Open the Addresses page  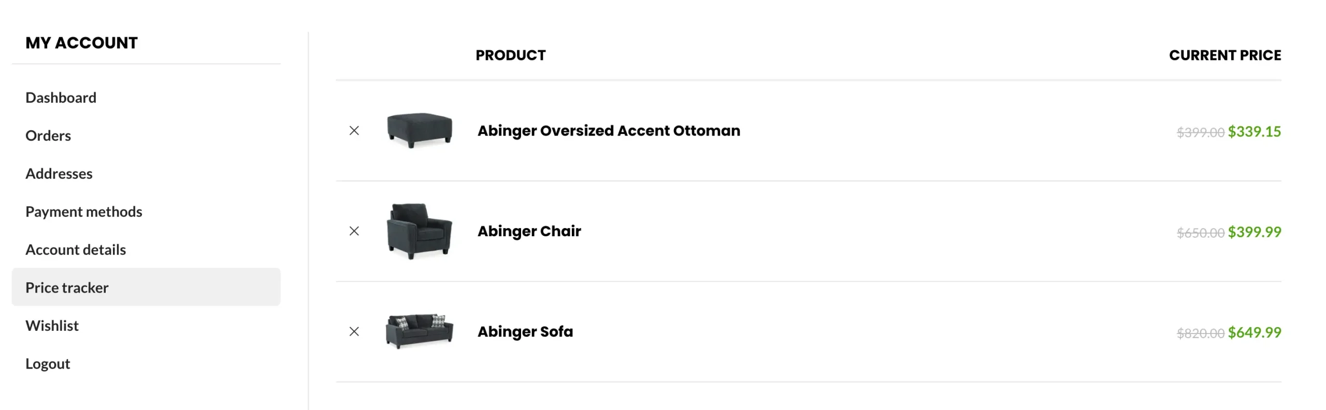59,173
